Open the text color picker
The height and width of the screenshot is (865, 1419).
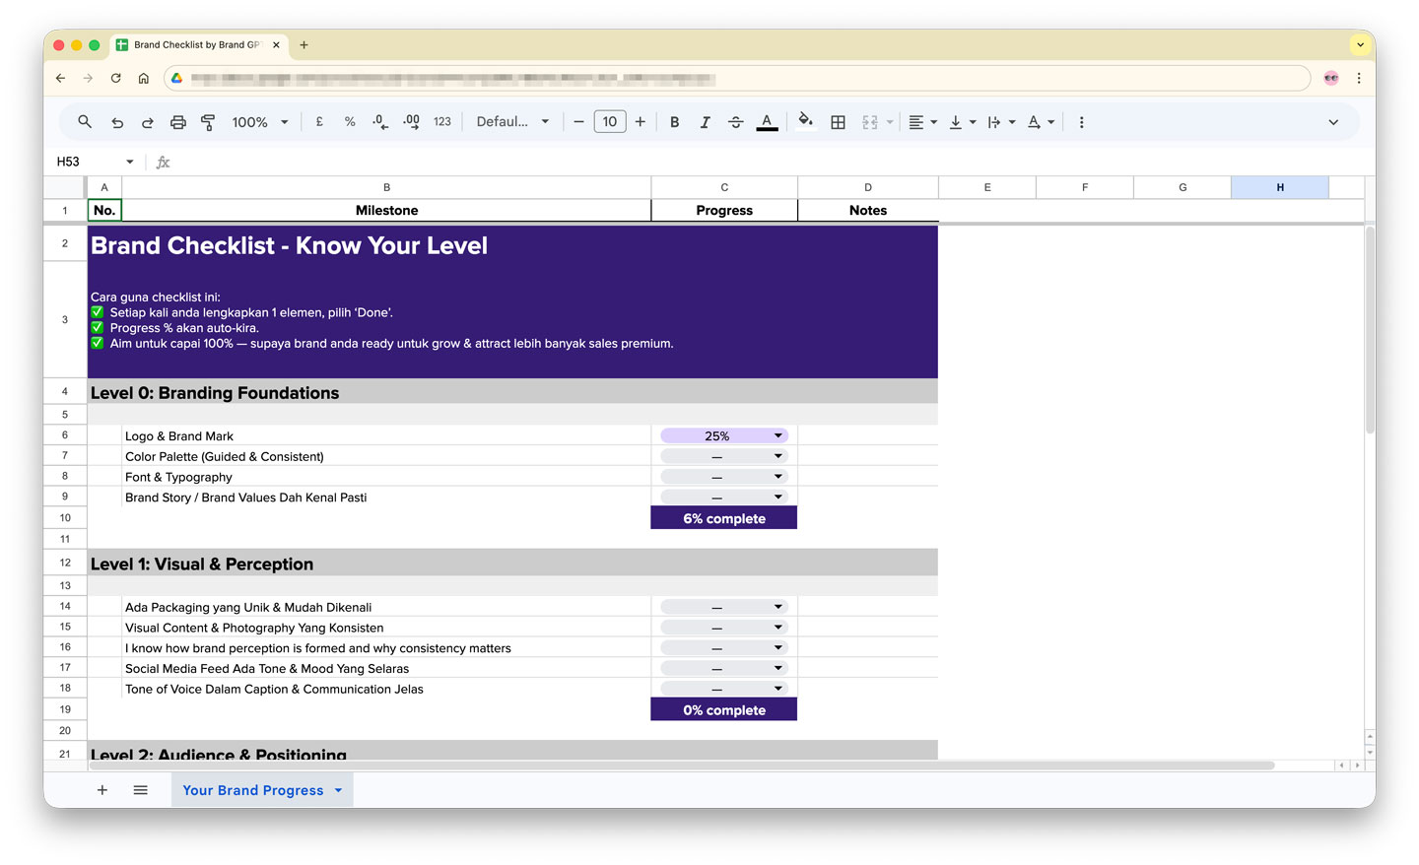pyautogui.click(x=767, y=122)
